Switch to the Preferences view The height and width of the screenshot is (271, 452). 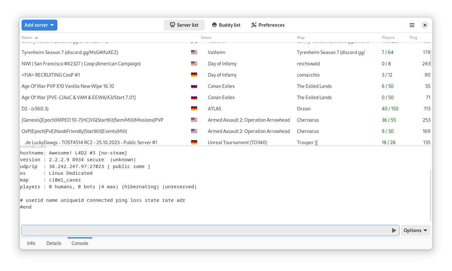pos(268,25)
